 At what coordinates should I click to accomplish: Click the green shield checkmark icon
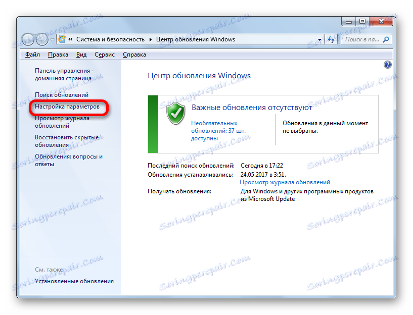(x=176, y=114)
